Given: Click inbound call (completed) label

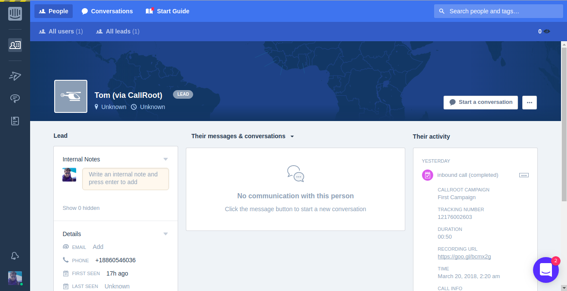Looking at the screenshot, I should point(468,175).
